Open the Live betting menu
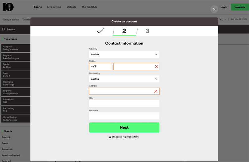The width and height of the screenshot is (249, 162). click(54, 7)
